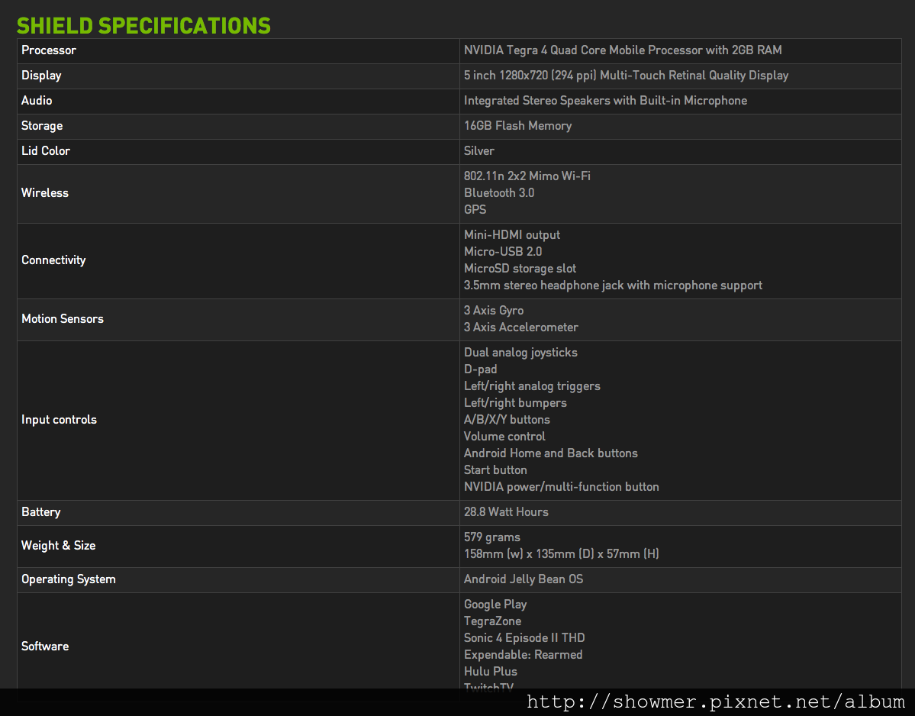915x716 pixels.
Task: Click the Audio row label
Action: pos(37,101)
